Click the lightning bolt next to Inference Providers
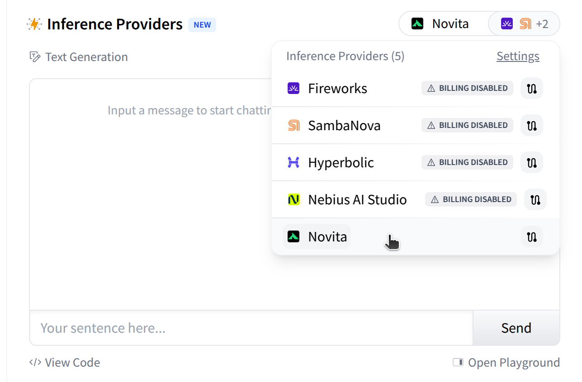The image size is (582, 382). 34,24
